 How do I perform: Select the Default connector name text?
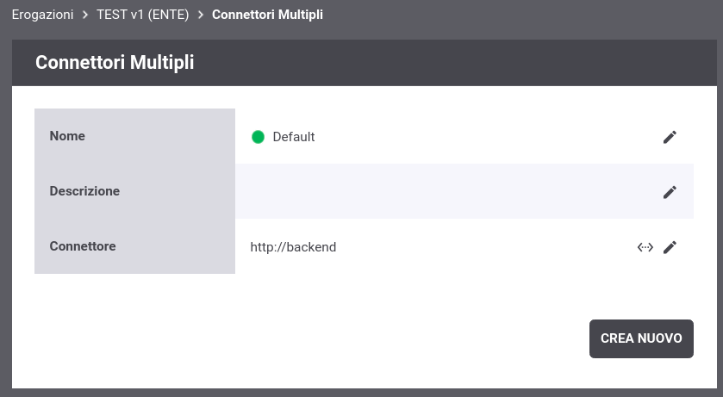pos(294,137)
